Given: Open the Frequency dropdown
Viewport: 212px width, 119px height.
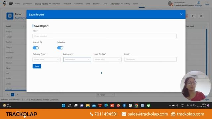Looking at the screenshot, I should (x=77, y=59).
